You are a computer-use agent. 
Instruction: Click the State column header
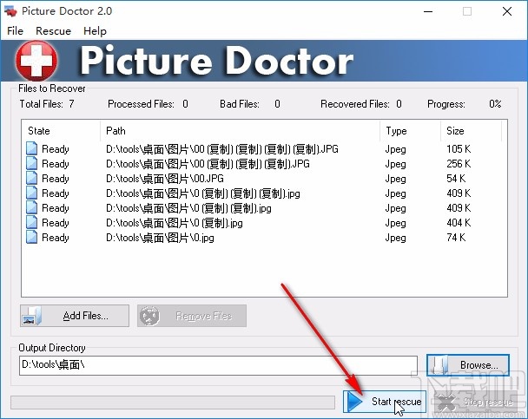point(61,131)
